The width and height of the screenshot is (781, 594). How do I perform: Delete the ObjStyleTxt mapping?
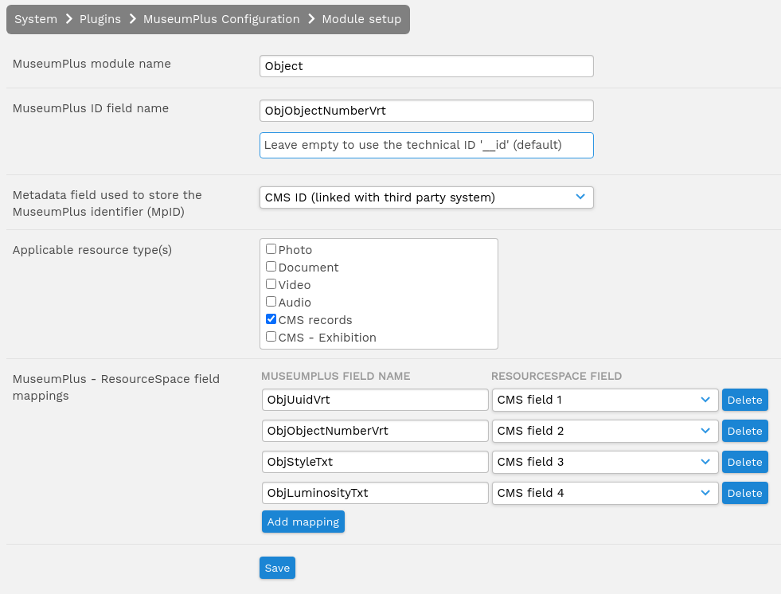[x=744, y=462]
